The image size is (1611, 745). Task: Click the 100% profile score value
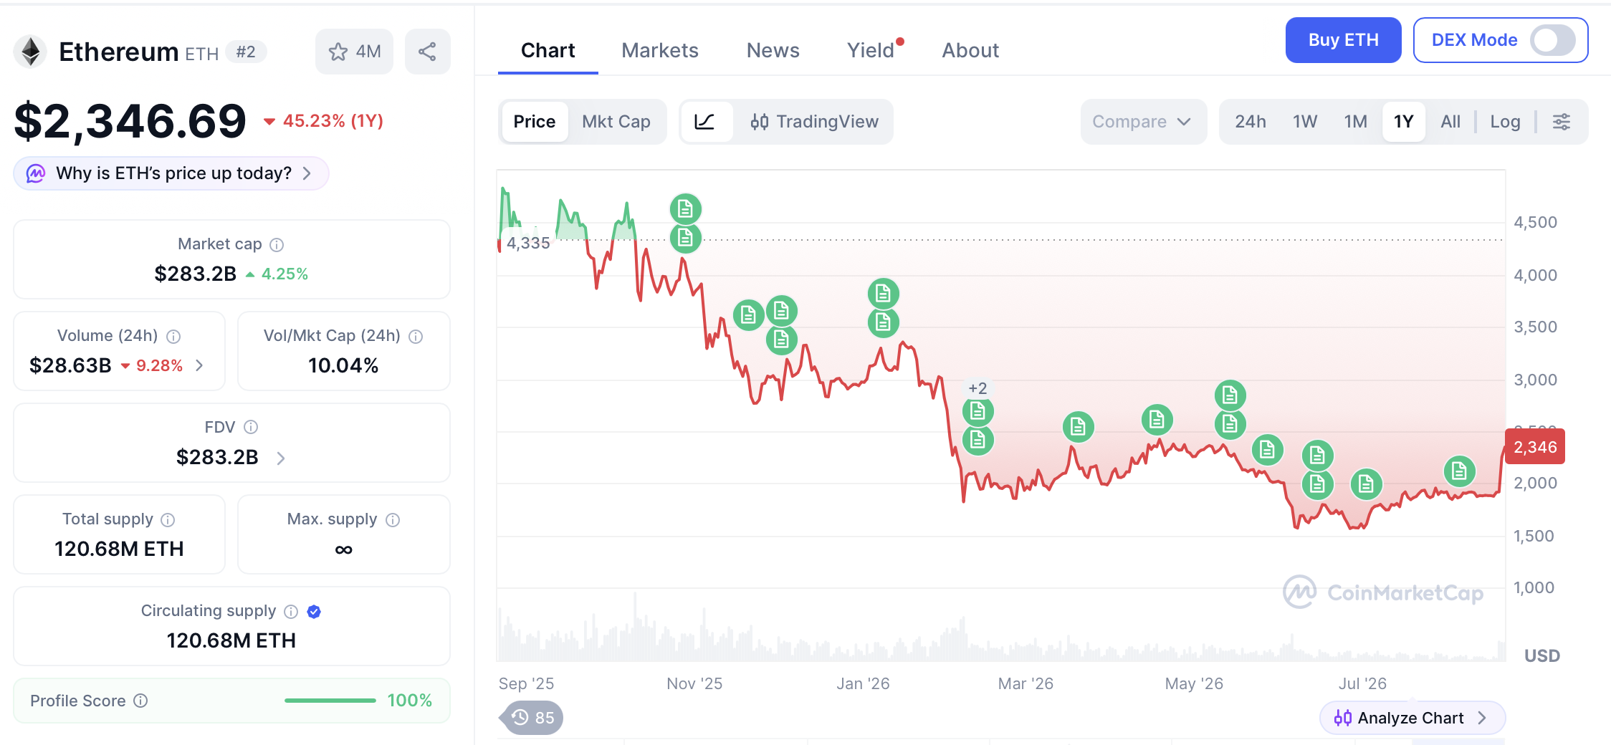tap(410, 701)
